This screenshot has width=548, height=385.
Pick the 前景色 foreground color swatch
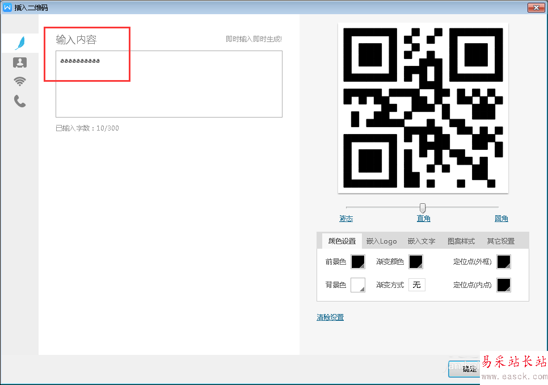358,262
